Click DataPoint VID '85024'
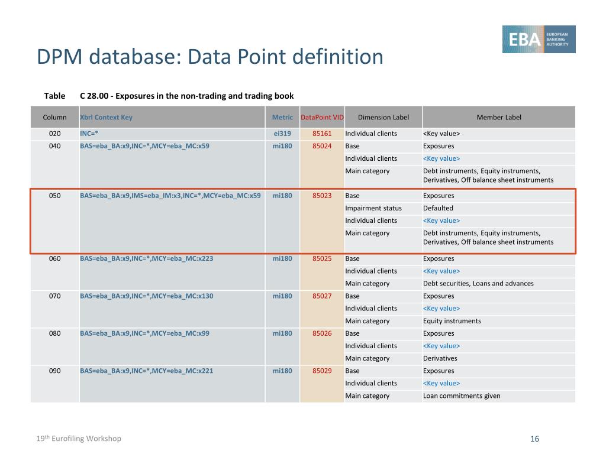The height and width of the screenshot is (454, 606). click(322, 146)
